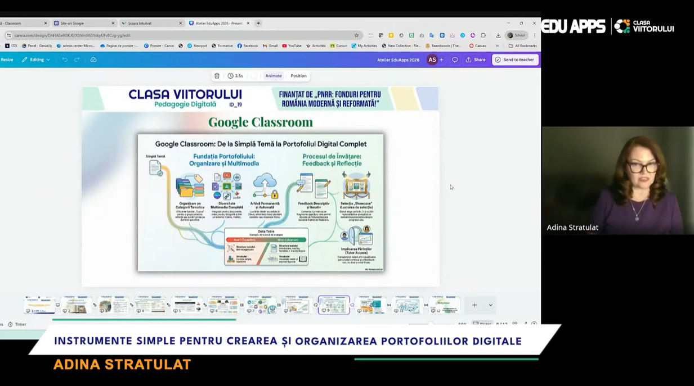694x386 pixels.
Task: Open the Nearpod bookmark
Action: click(197, 46)
